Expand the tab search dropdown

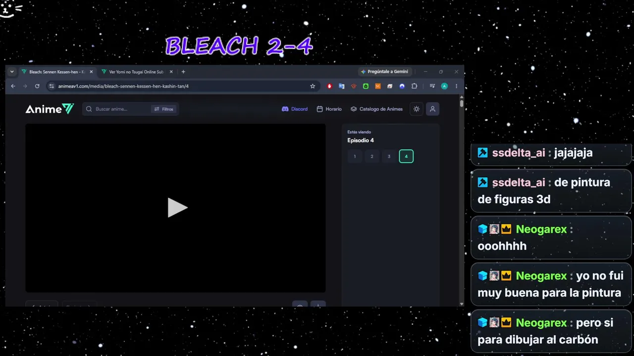coord(12,72)
